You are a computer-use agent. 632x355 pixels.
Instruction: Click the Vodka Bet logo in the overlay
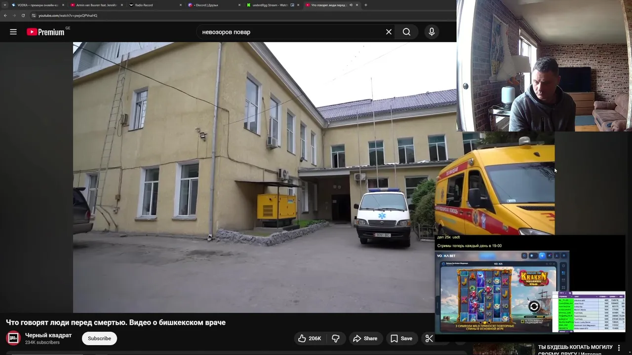pyautogui.click(x=446, y=255)
